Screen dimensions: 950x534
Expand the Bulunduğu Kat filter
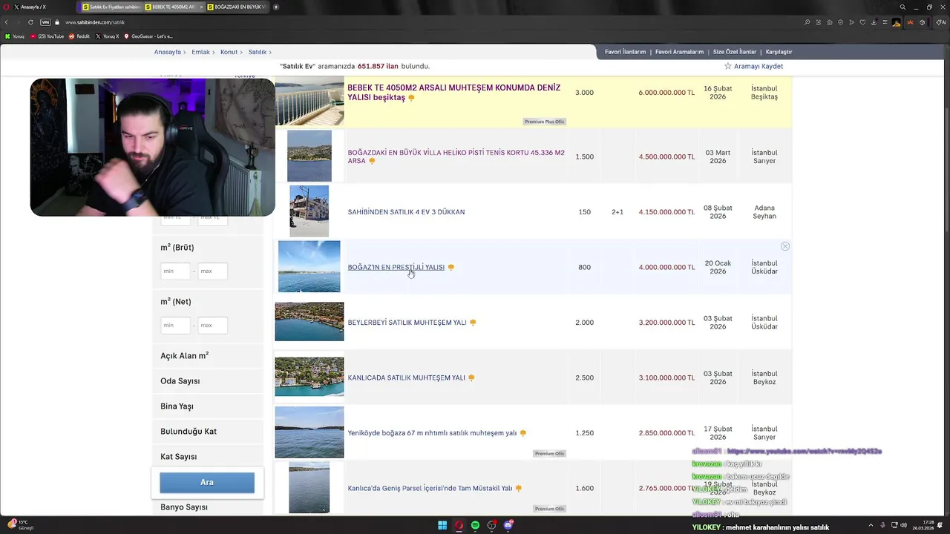coord(206,432)
